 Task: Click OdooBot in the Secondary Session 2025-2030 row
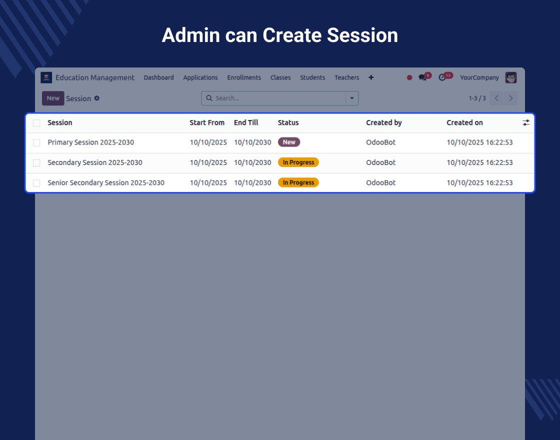380,162
